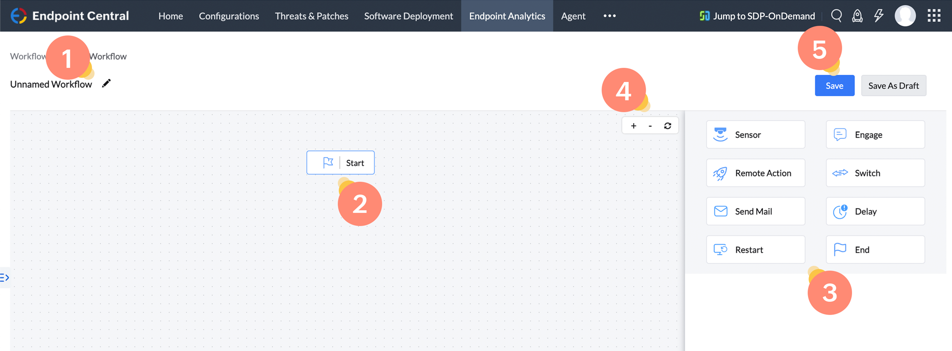Click the lightning bolt quick actions icon
Image resolution: width=952 pixels, height=351 pixels.
[x=879, y=16]
